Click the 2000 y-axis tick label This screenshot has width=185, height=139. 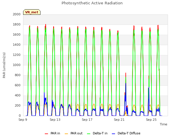pyautogui.click(x=17, y=14)
